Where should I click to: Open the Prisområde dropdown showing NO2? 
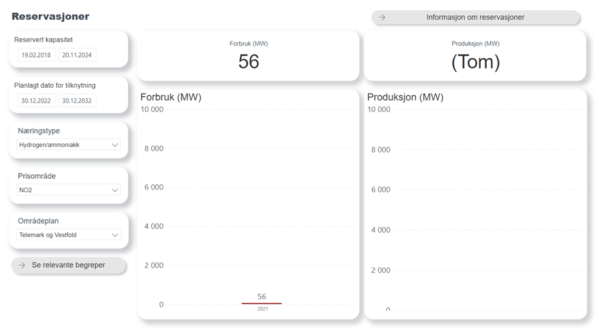[x=68, y=190]
